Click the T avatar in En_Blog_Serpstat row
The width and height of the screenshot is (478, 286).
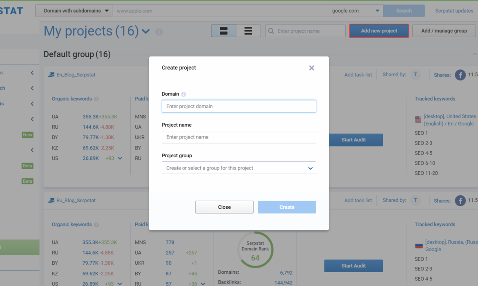tap(415, 75)
